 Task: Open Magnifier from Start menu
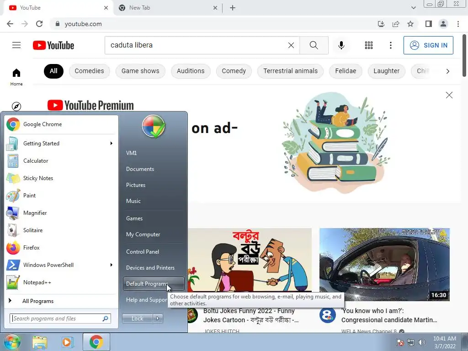61,213
